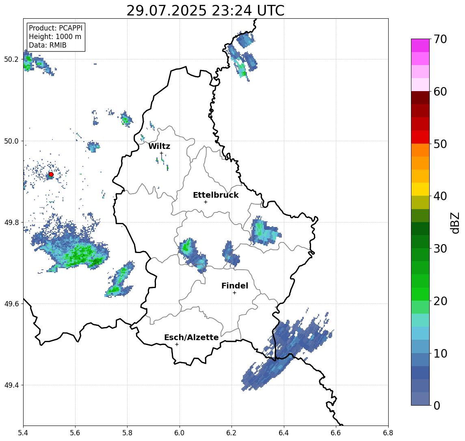Click the red dot marker on the map
This screenshot has height=441, width=465.
click(51, 175)
